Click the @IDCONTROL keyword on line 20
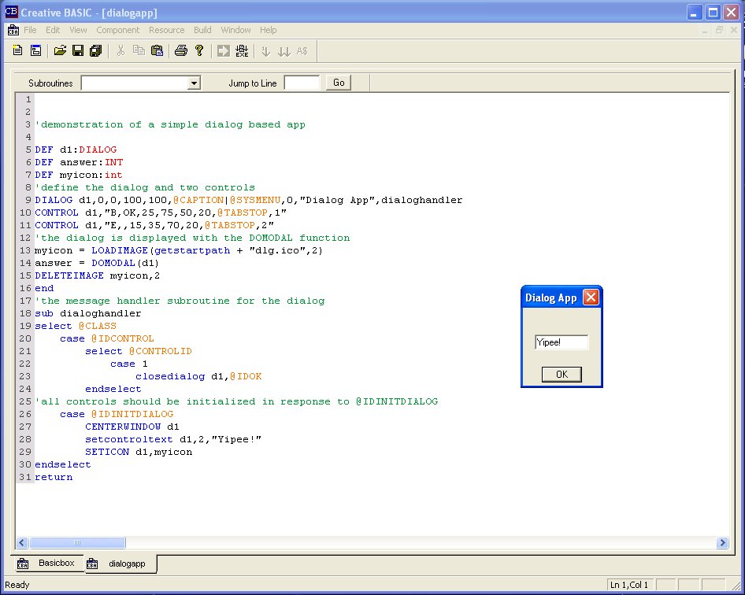Viewport: 745px width, 595px height. 123,338
